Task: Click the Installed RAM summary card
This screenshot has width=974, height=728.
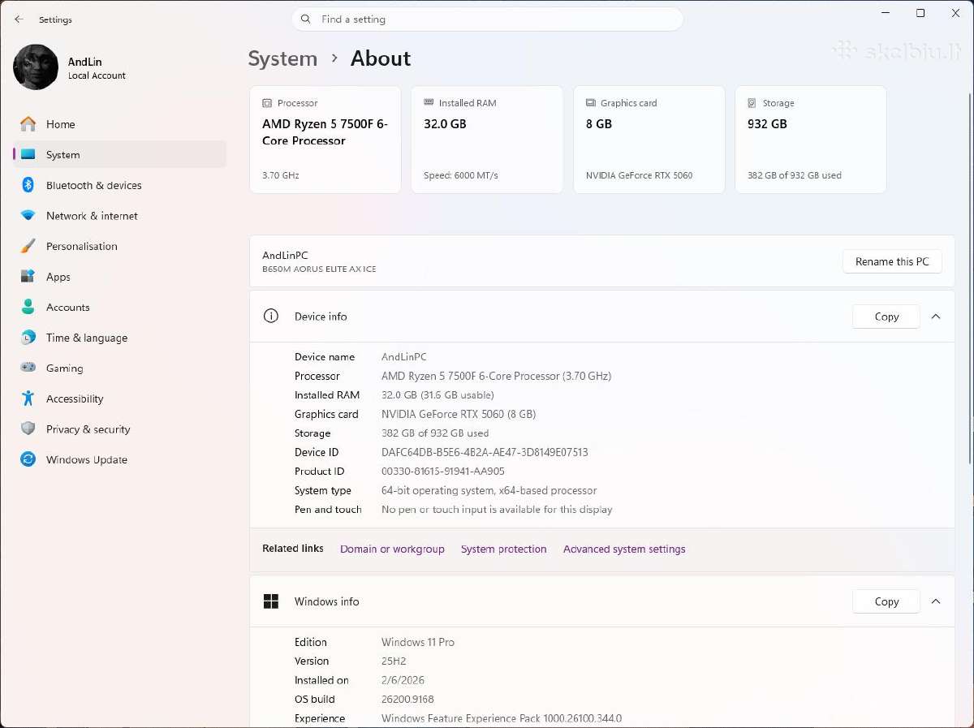Action: point(487,140)
